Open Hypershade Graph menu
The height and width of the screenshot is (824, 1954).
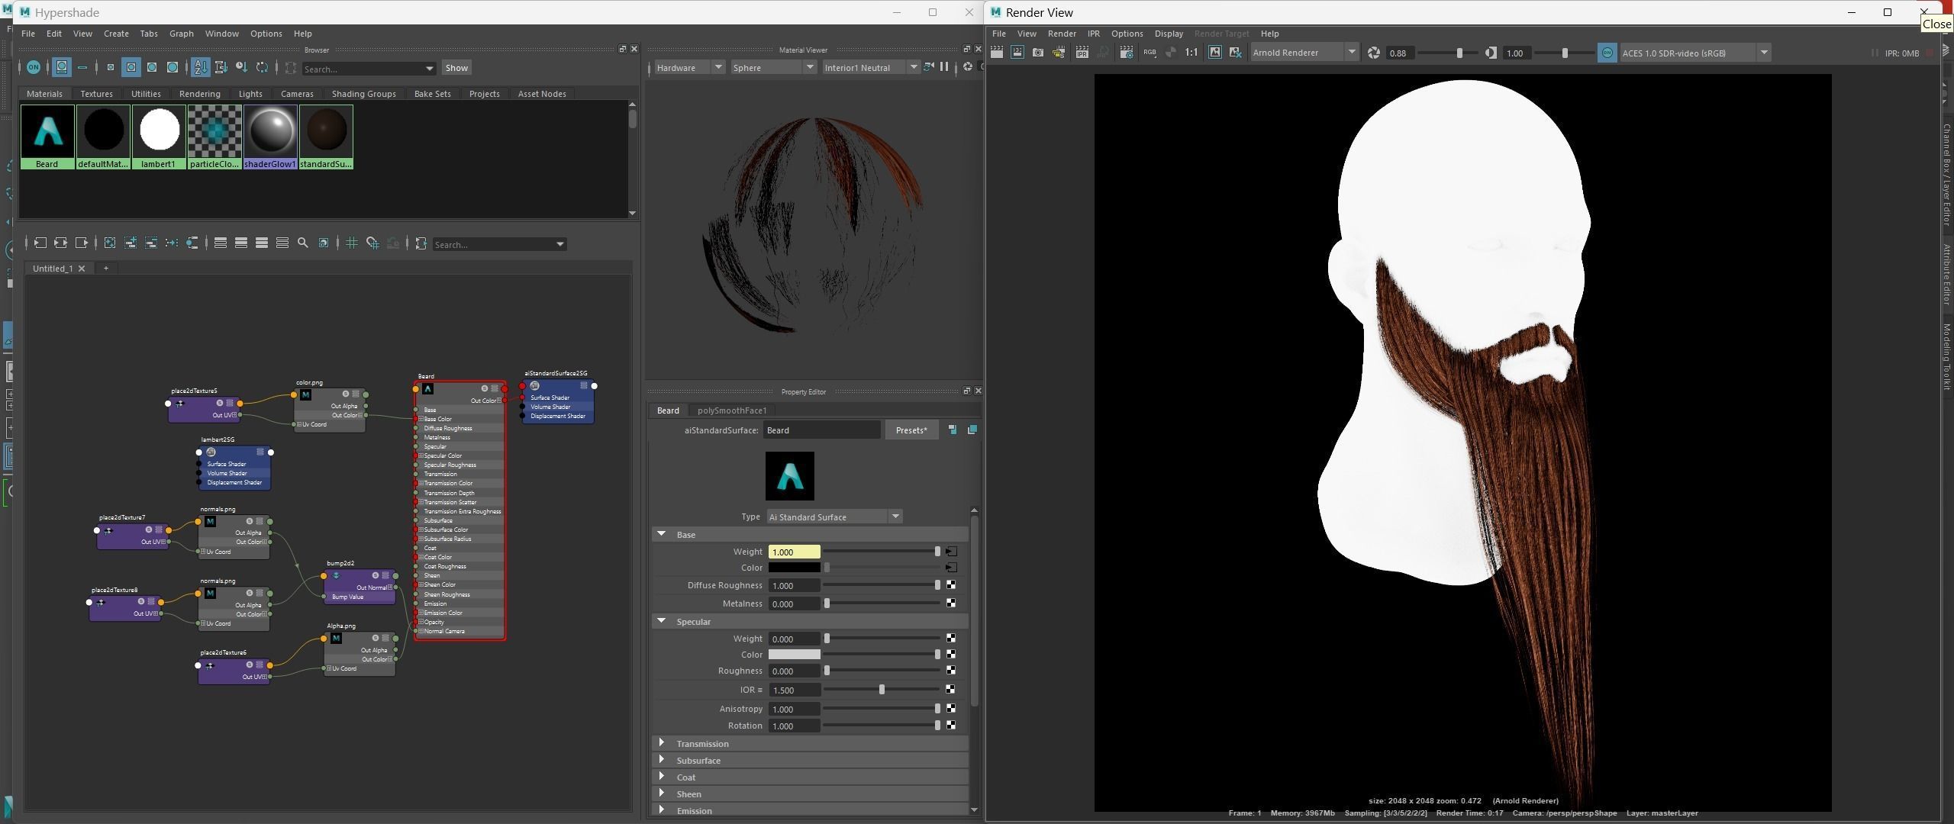(181, 34)
